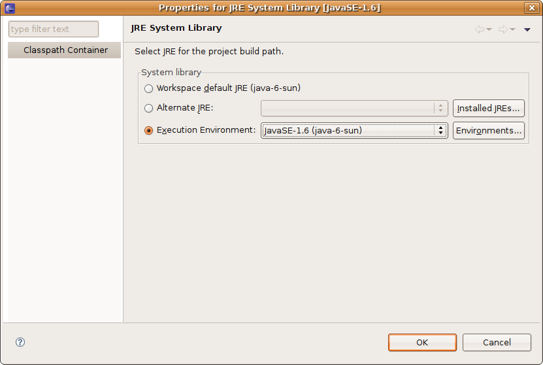Image resolution: width=543 pixels, height=365 pixels.
Task: Close the Properties dialog window
Action: point(532,8)
